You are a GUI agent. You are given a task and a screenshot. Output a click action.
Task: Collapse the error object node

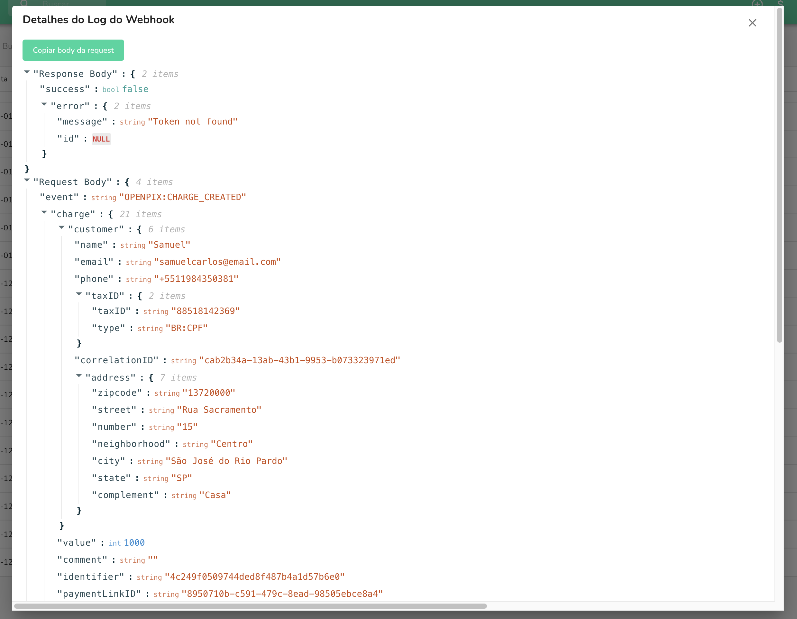pos(44,104)
